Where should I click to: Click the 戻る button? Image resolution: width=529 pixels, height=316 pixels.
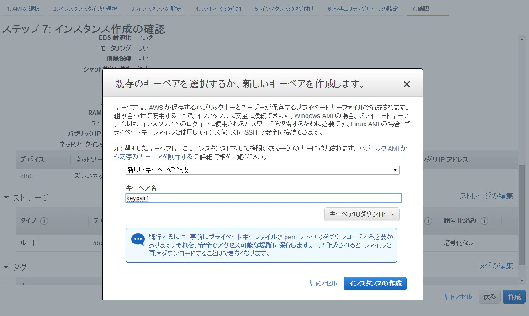tap(490, 297)
